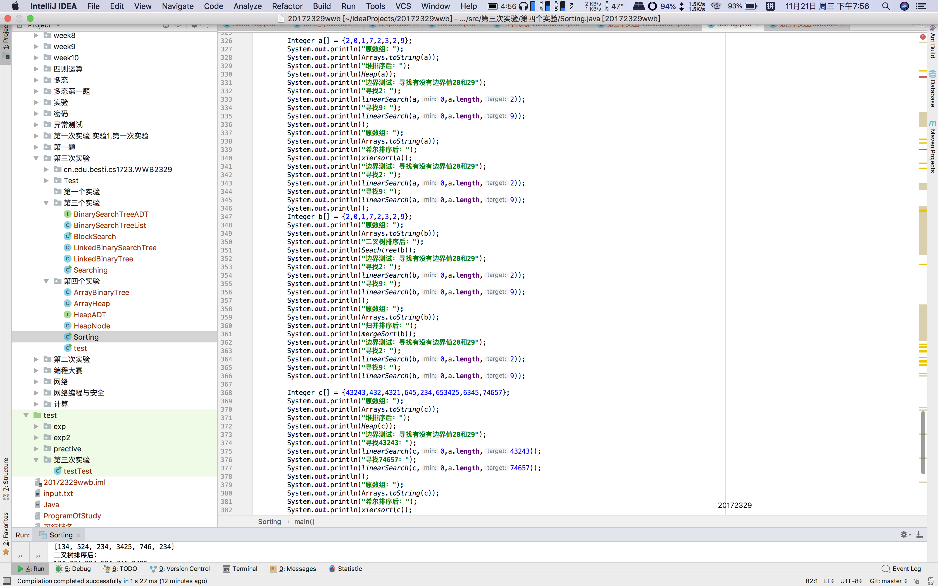The image size is (938, 586).
Task: Click the Sorting breadcrumb below the editor
Action: [x=269, y=522]
